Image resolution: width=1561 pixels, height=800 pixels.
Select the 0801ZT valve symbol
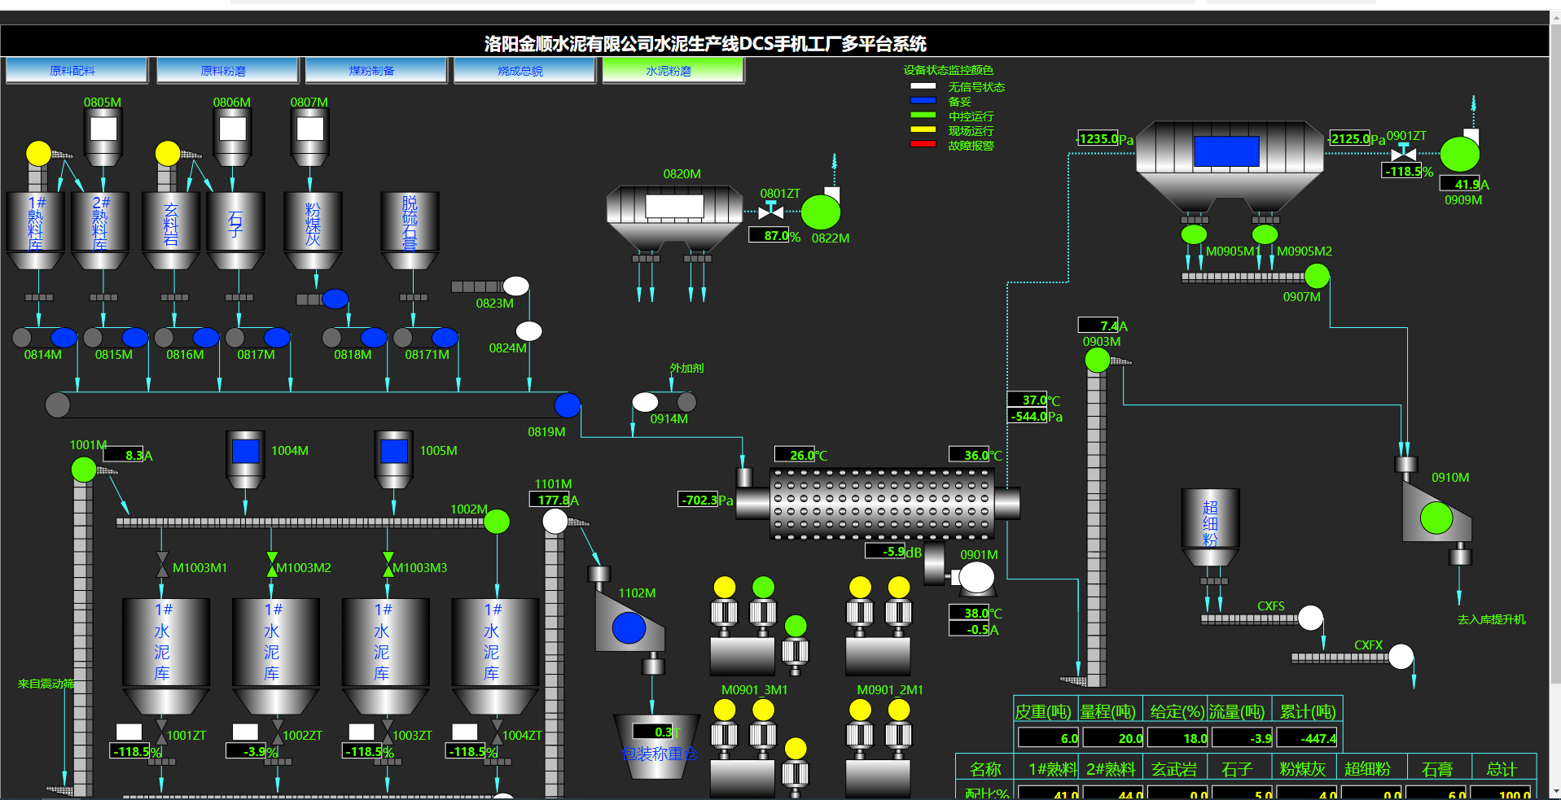point(770,212)
